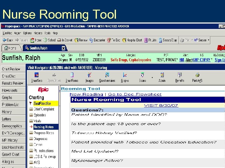Click the GHP COPAY link
This screenshot has height=168, width=225.
pyautogui.click(x=202, y=60)
